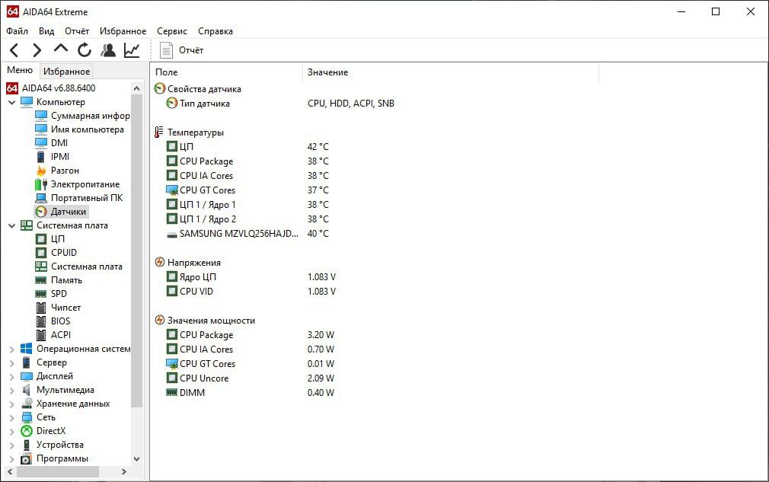
Task: Go up one level with the Up arrow
Action: pyautogui.click(x=61, y=49)
